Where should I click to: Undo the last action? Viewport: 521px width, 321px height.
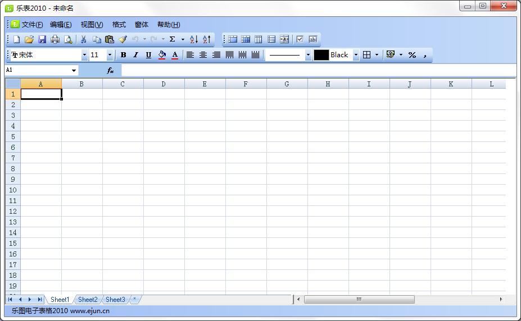click(135, 39)
